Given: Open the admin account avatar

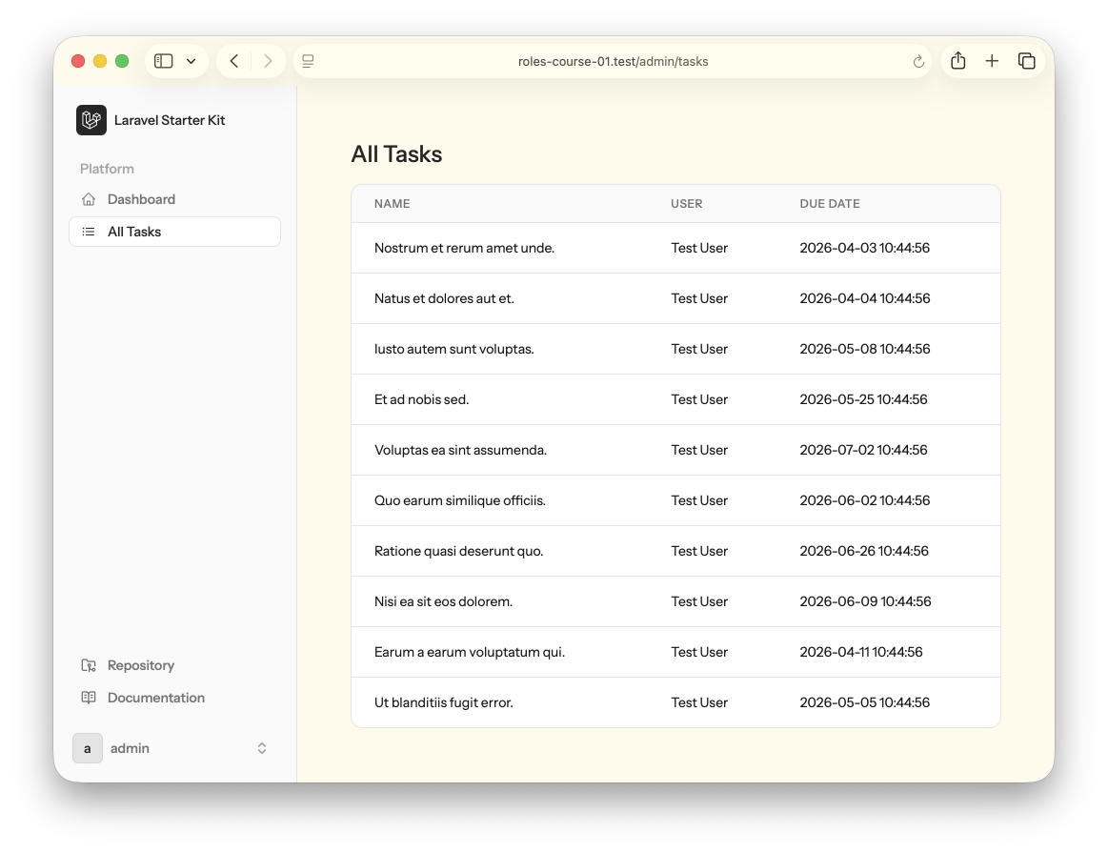Looking at the screenshot, I should pyautogui.click(x=88, y=748).
